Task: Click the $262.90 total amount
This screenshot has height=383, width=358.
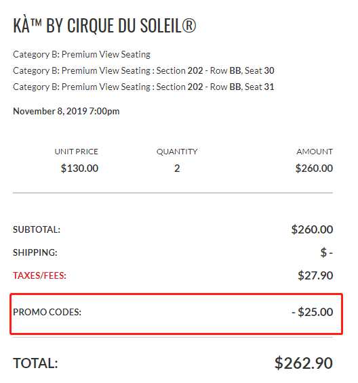Action: [x=304, y=363]
